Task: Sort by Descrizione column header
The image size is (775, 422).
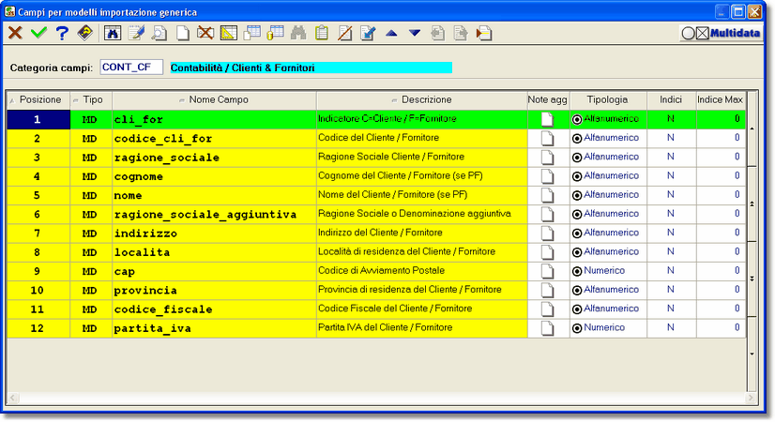Action: [x=422, y=99]
